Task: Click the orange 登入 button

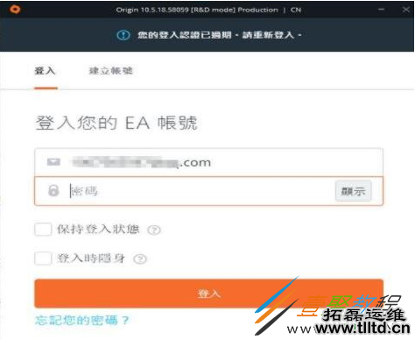Action: click(208, 294)
